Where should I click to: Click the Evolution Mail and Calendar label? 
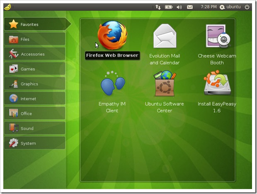(165, 59)
